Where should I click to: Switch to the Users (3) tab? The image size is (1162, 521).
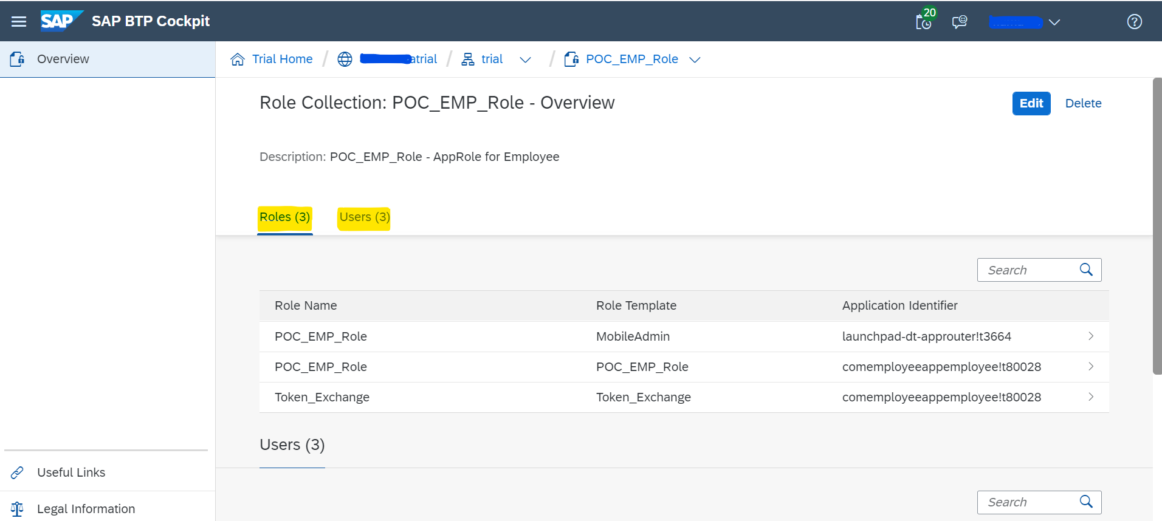click(x=365, y=217)
